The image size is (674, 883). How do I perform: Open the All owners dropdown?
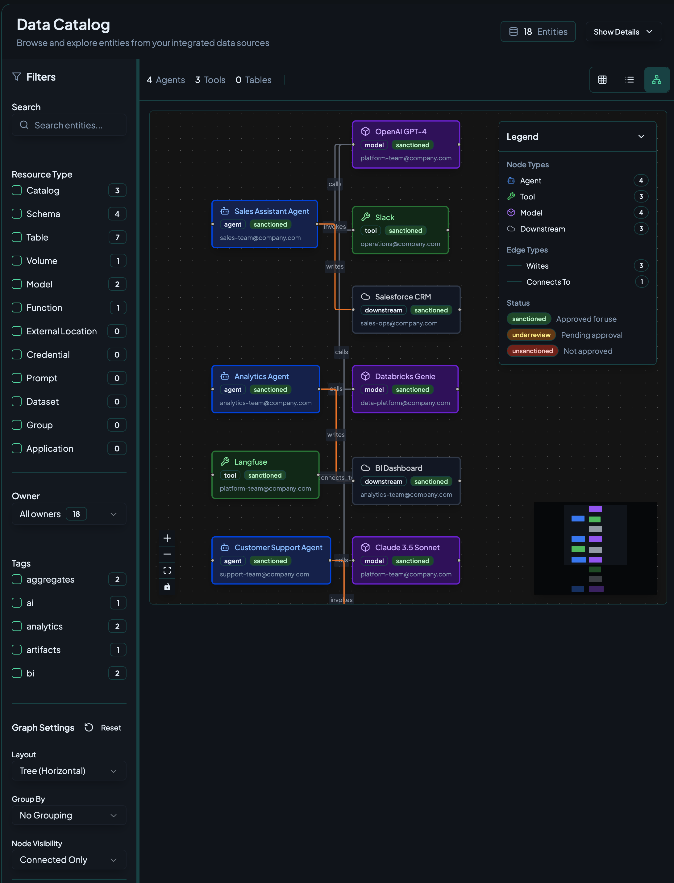(69, 514)
